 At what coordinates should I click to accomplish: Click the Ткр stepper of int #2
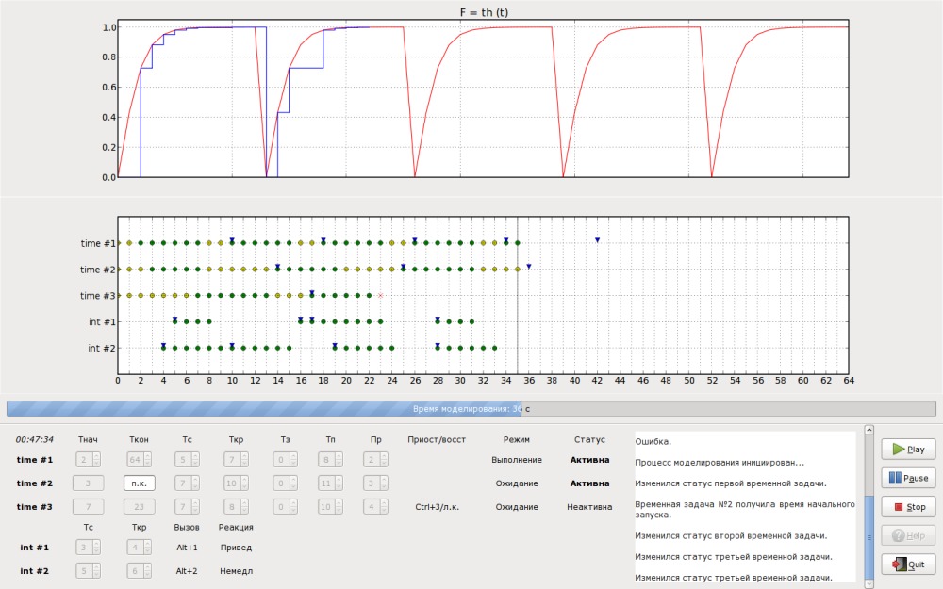click(139, 571)
